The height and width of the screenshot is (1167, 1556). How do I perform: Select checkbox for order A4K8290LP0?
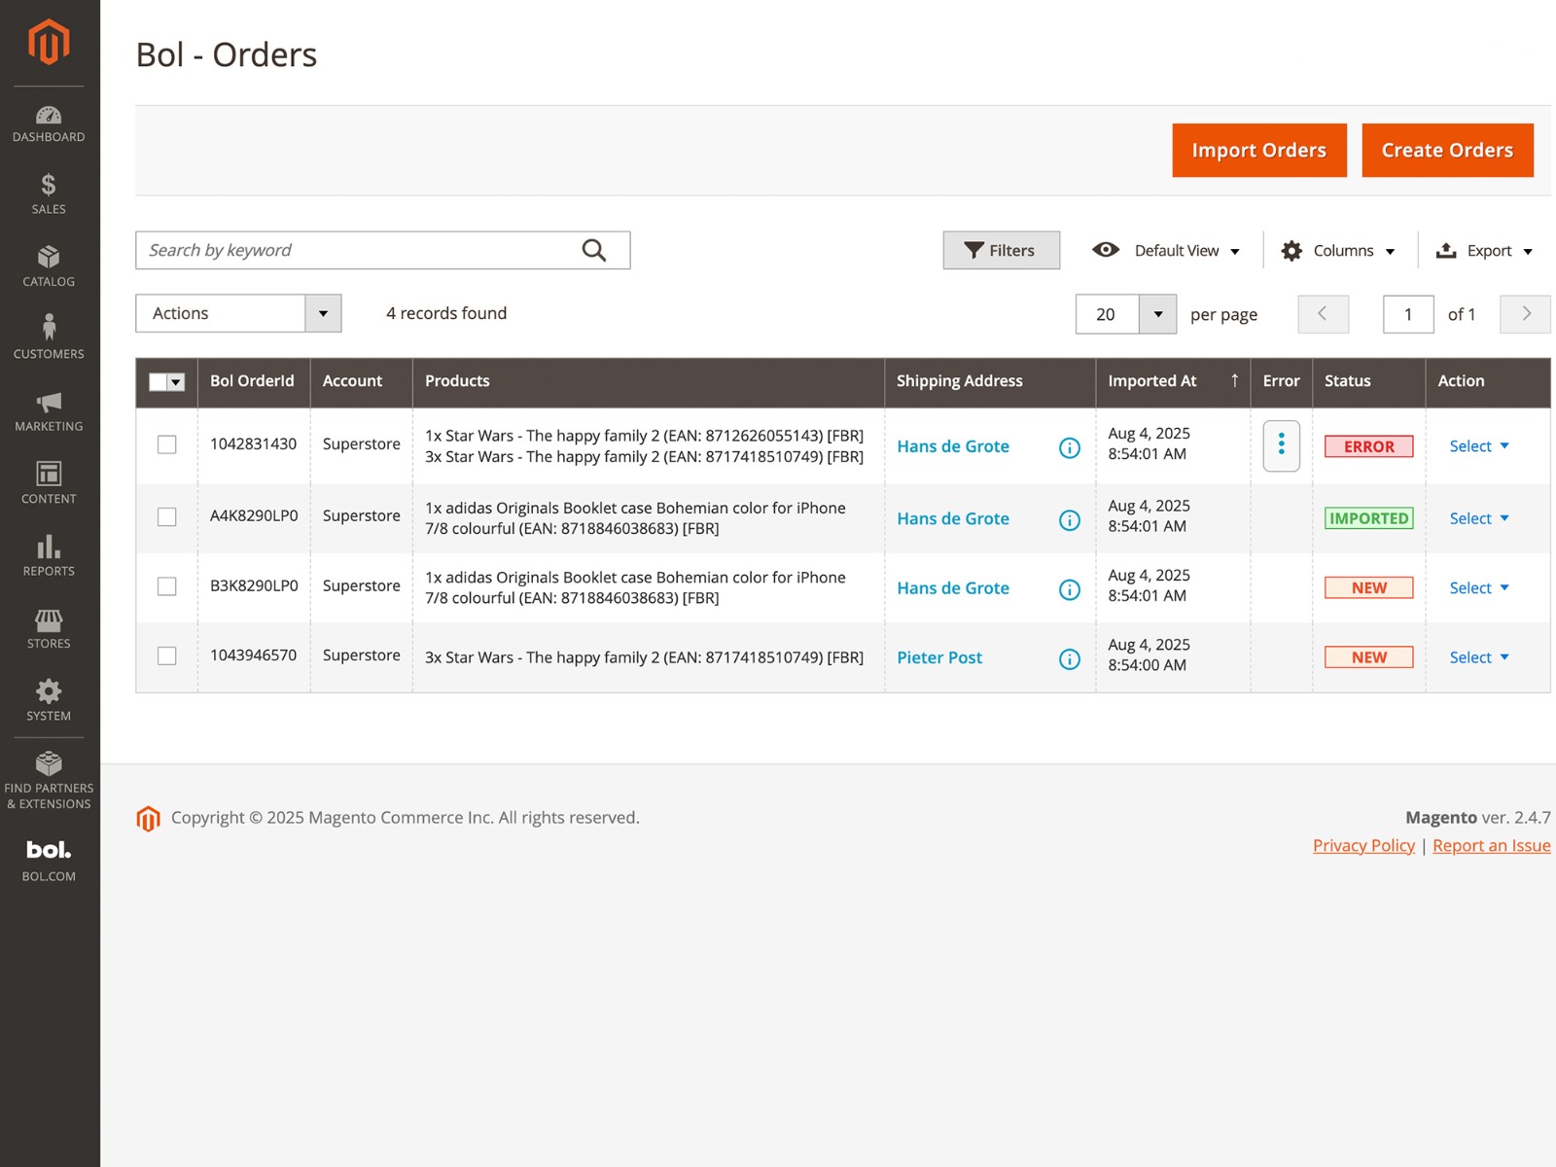point(167,516)
